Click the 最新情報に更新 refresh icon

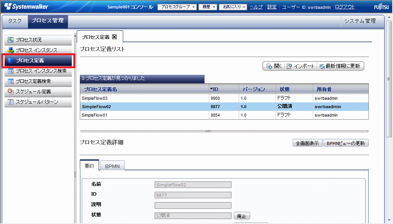(x=322, y=66)
